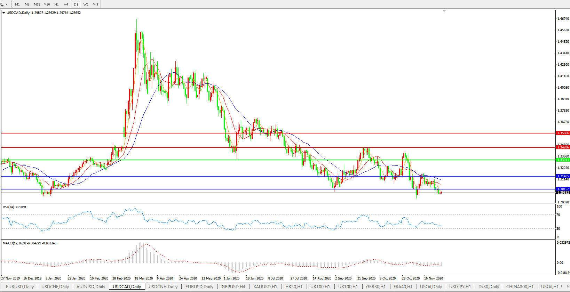Toggle the active D1 timeframe button
The height and width of the screenshot is (292, 570).
point(76,4)
